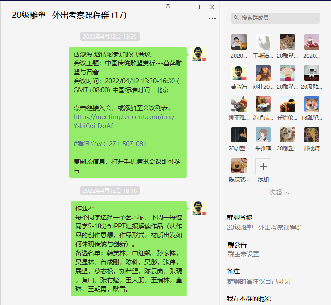Open the three-dot chat options menu
The width and height of the screenshot is (331, 305).
[x=212, y=19]
